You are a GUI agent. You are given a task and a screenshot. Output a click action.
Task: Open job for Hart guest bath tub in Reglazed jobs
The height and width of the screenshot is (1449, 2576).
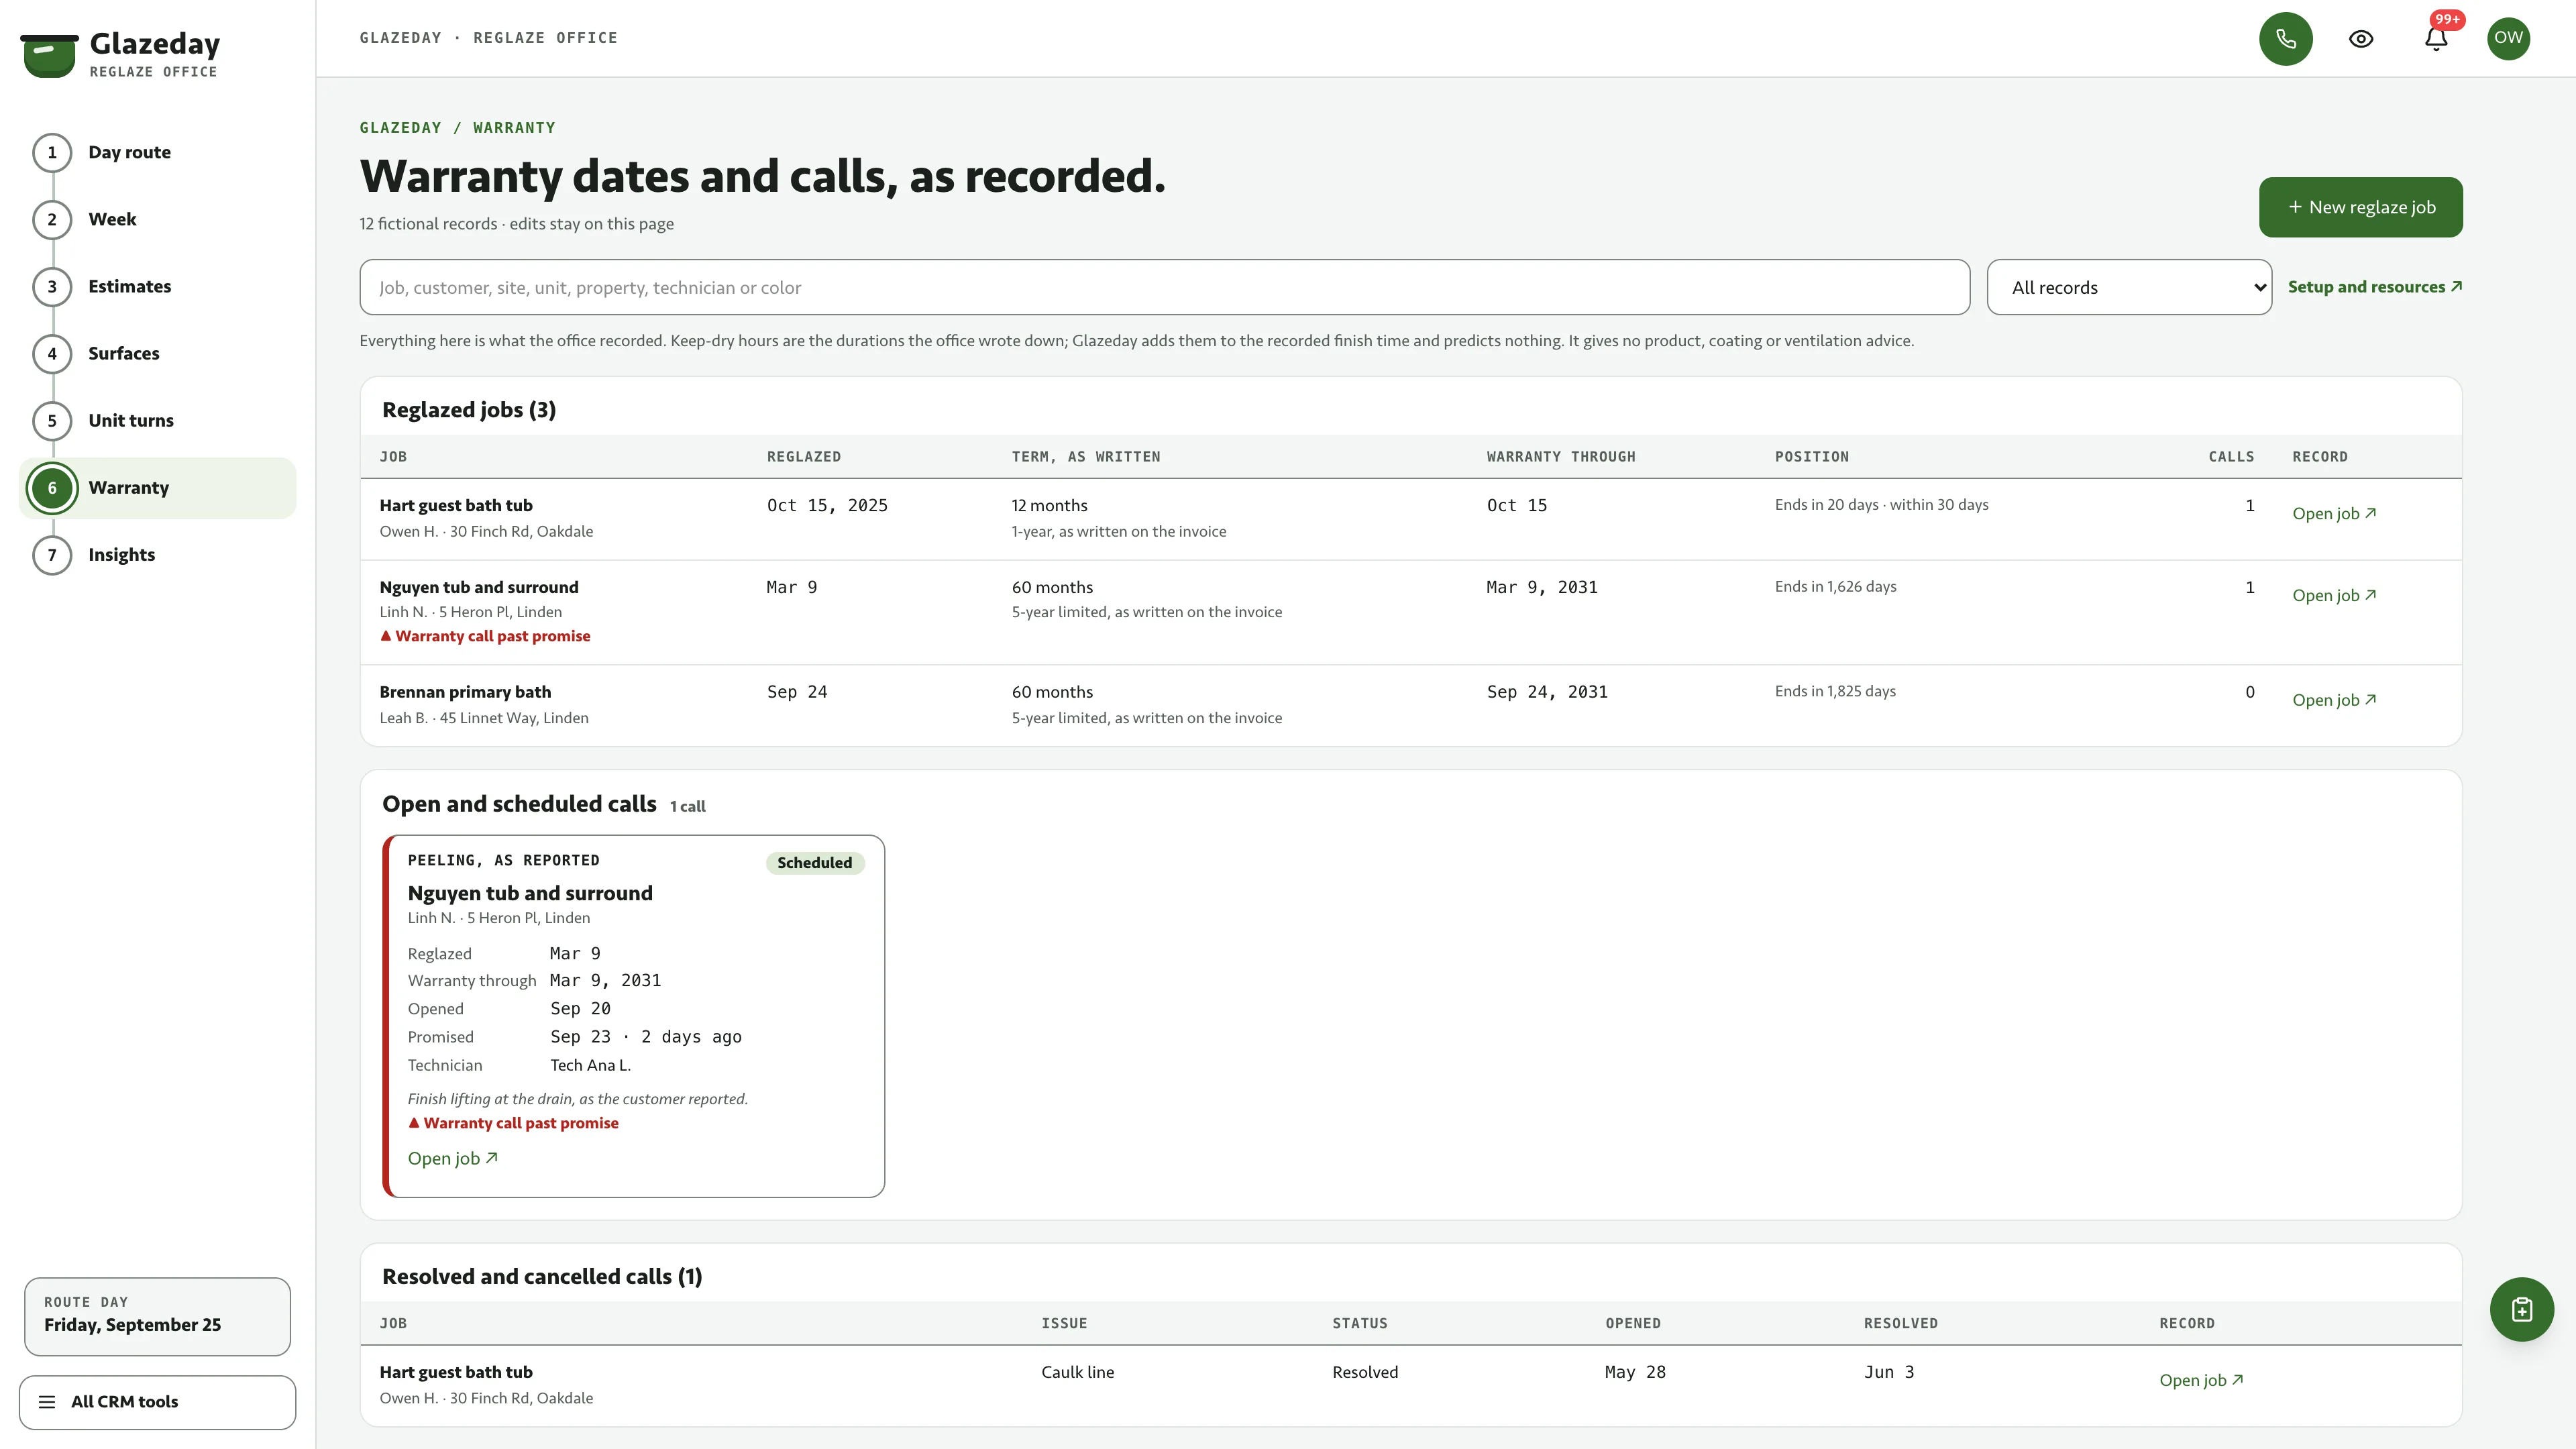(x=2334, y=514)
